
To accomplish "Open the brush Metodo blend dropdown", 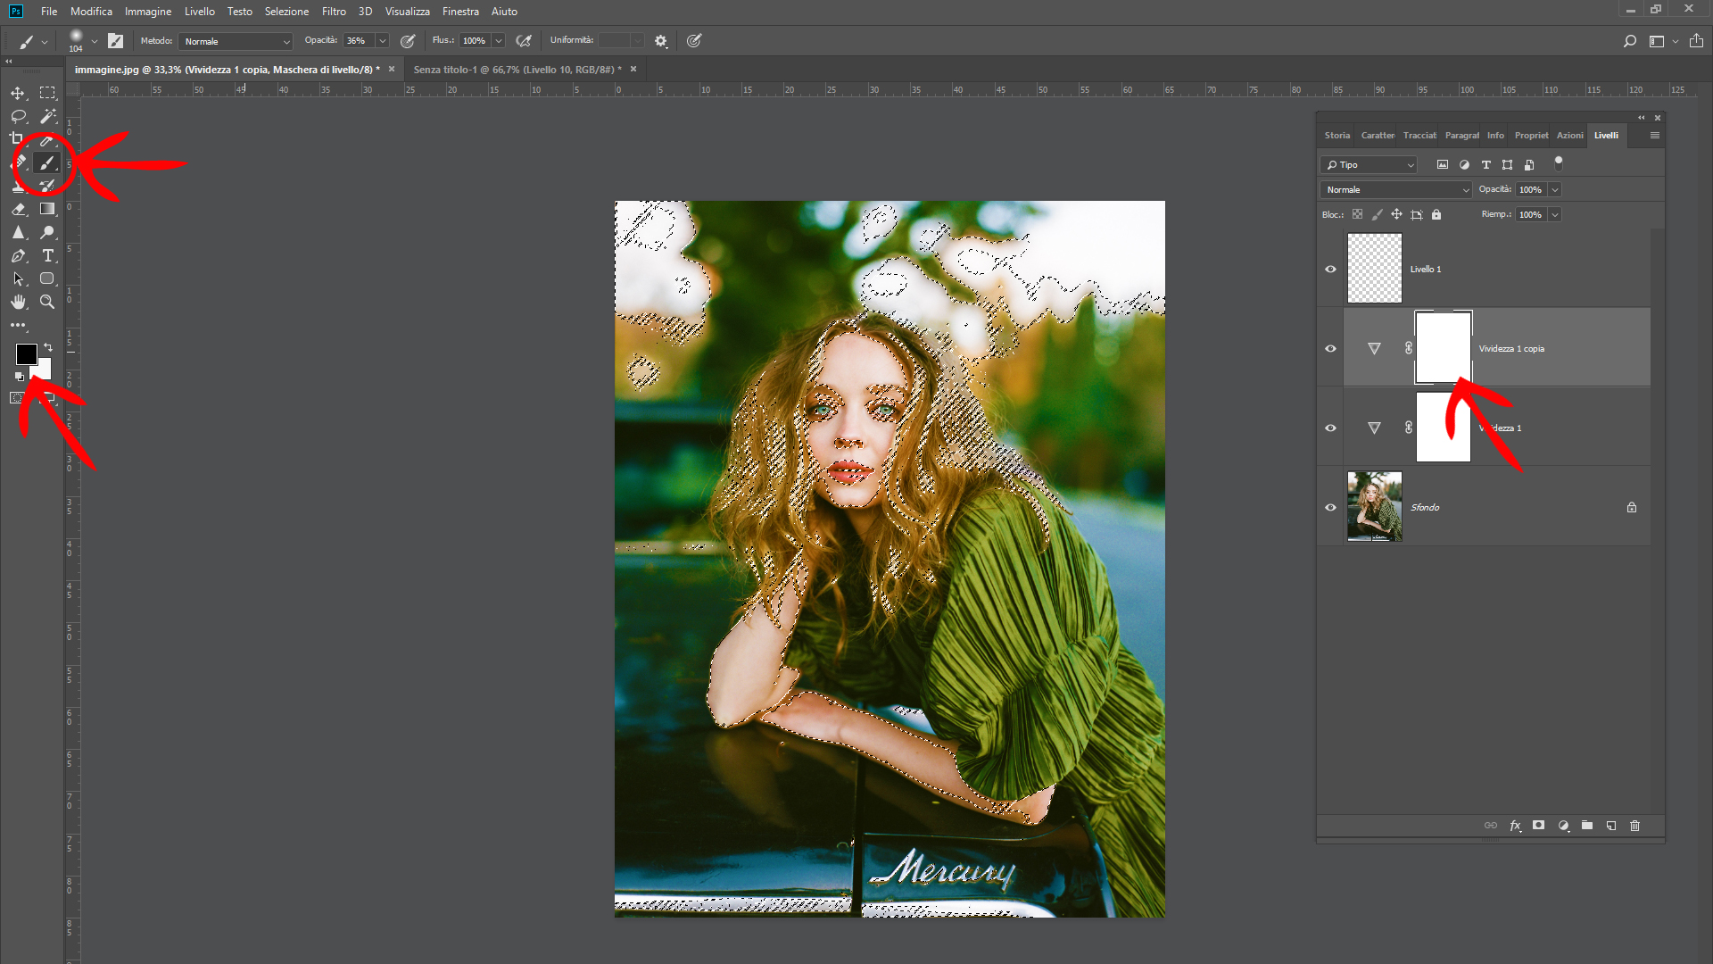I will [236, 41].
